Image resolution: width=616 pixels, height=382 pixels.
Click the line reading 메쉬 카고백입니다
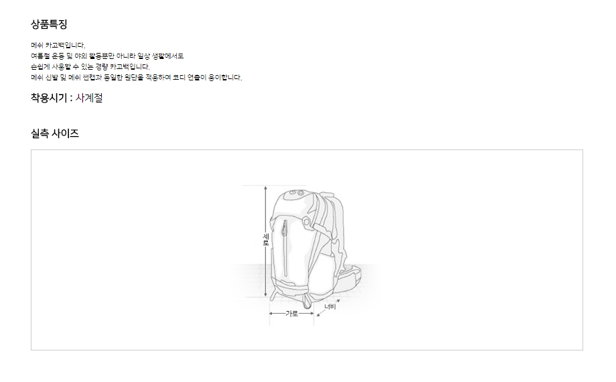pyautogui.click(x=58, y=46)
